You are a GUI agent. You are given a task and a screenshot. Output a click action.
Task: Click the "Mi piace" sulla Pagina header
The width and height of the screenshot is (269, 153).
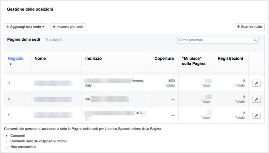click(194, 61)
